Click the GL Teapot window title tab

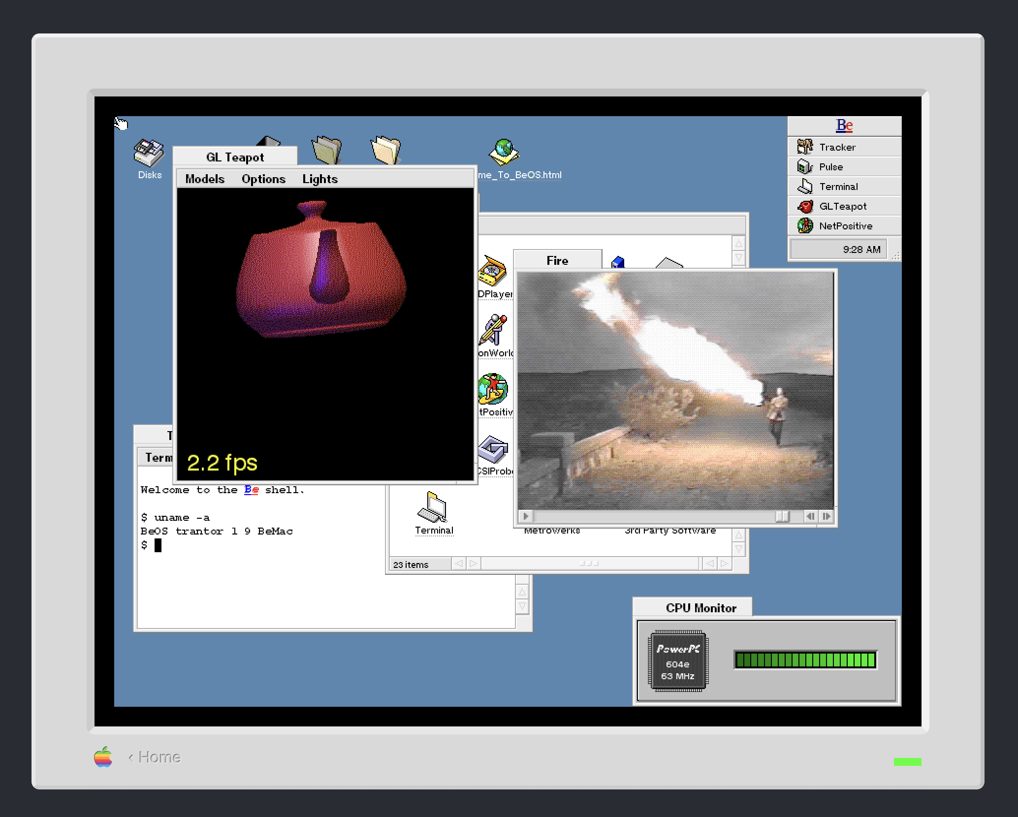point(235,157)
